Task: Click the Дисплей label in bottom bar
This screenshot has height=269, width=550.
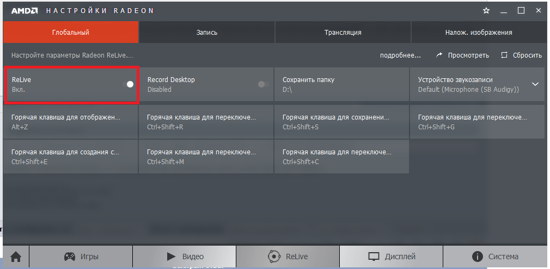Action: (x=400, y=257)
